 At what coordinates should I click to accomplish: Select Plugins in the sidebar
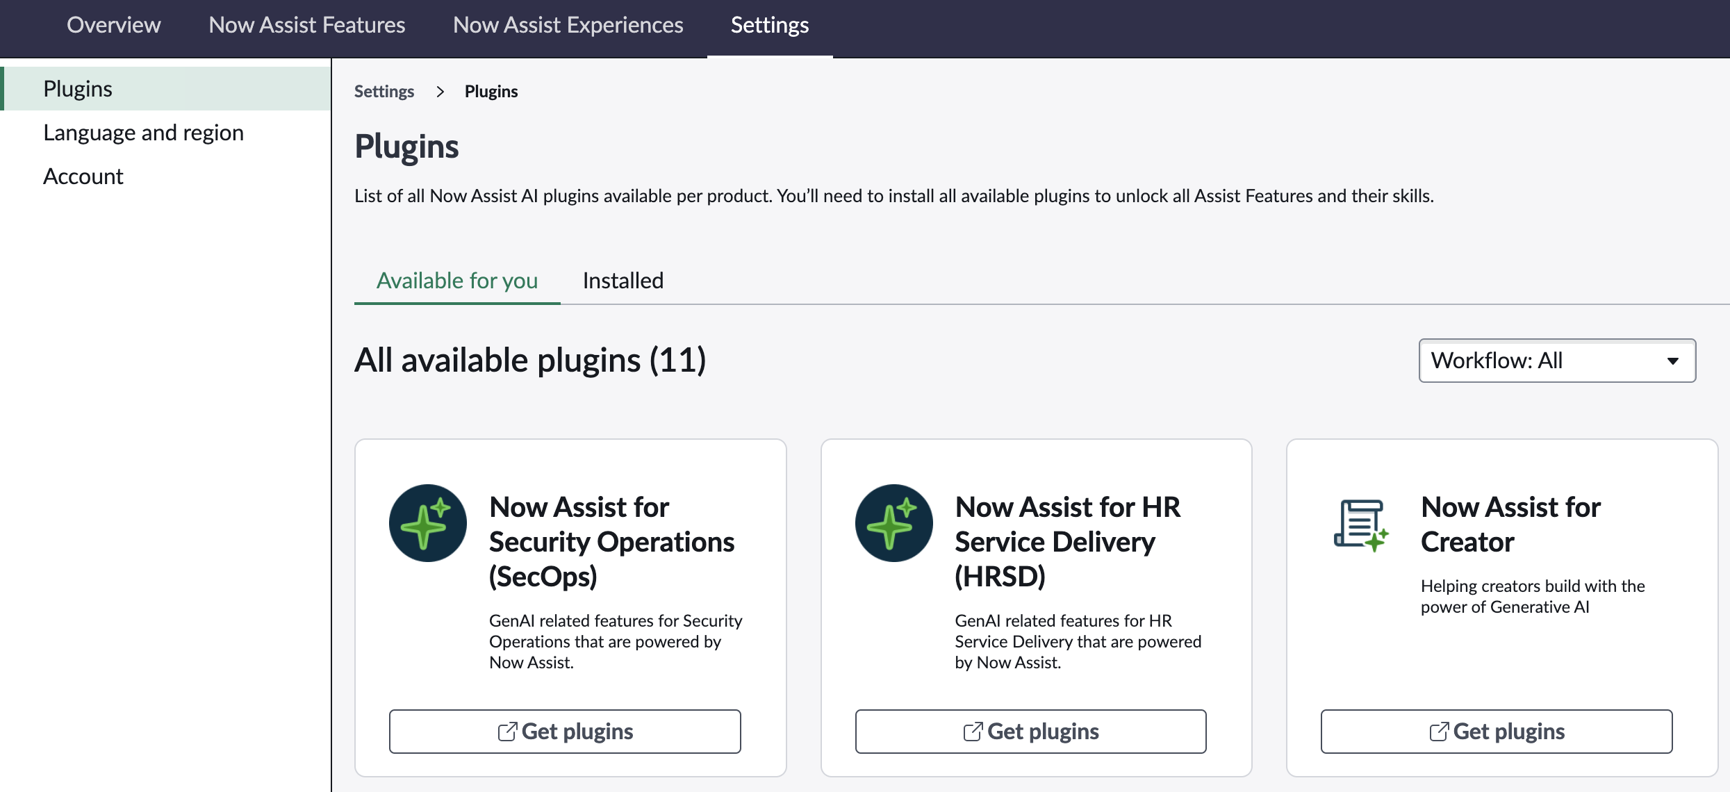(165, 89)
